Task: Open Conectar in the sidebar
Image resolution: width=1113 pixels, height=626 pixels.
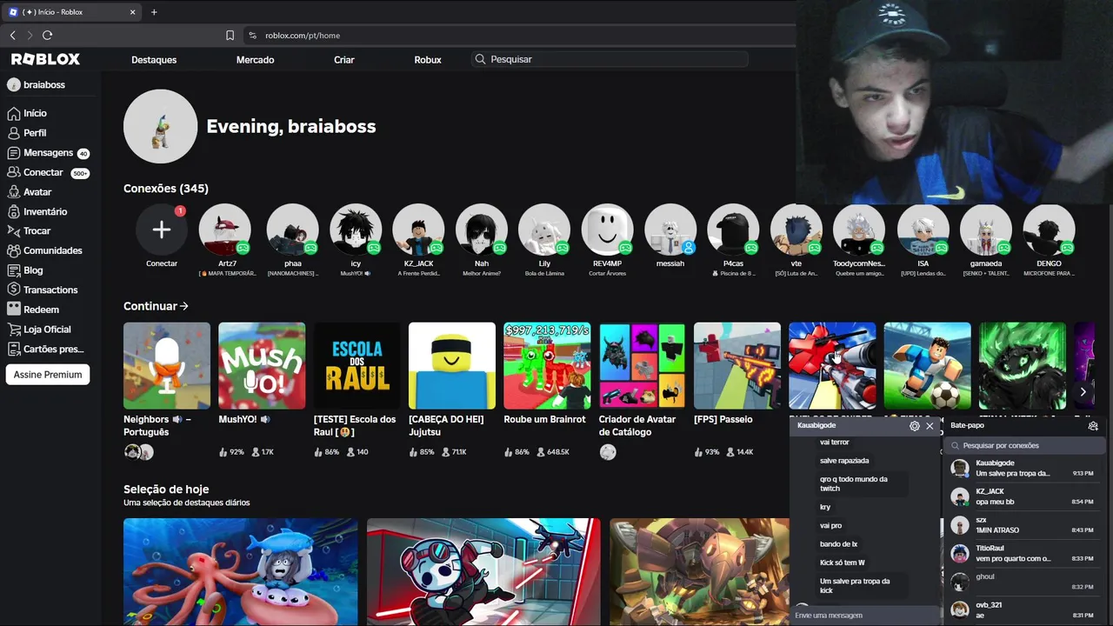Action: coord(48,172)
